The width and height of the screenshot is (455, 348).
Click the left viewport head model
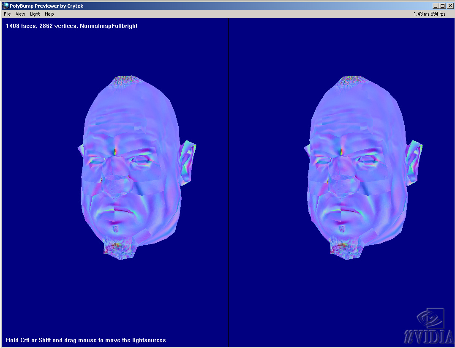136,167
